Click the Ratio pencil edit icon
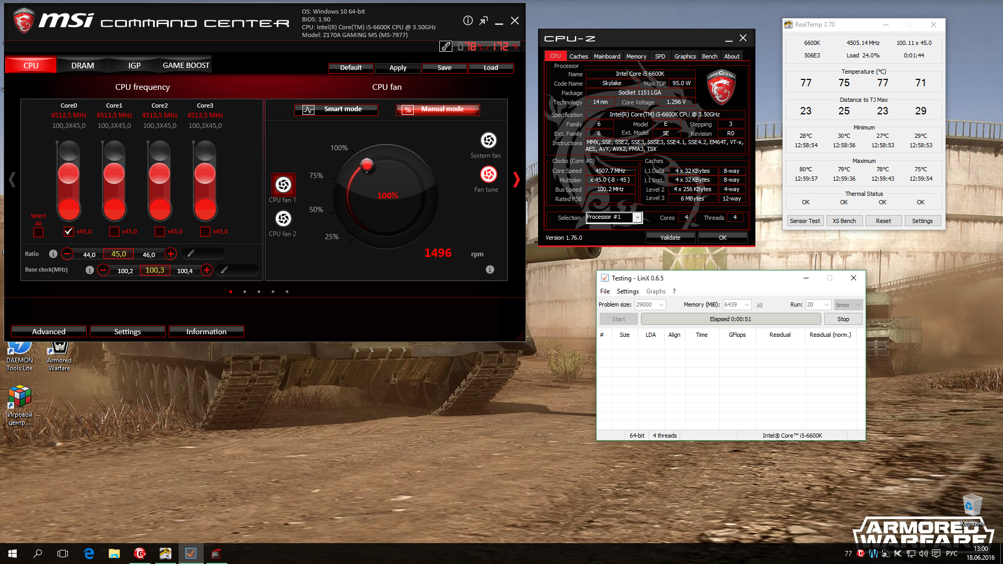Screen dimensions: 1003x564 (x=191, y=253)
